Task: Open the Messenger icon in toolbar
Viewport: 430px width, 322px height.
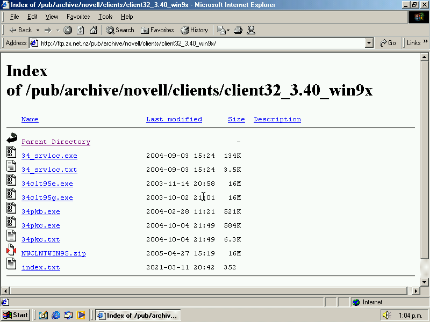Action: [251, 30]
